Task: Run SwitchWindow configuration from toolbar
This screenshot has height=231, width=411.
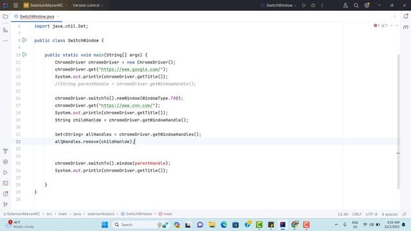Action: [304, 5]
